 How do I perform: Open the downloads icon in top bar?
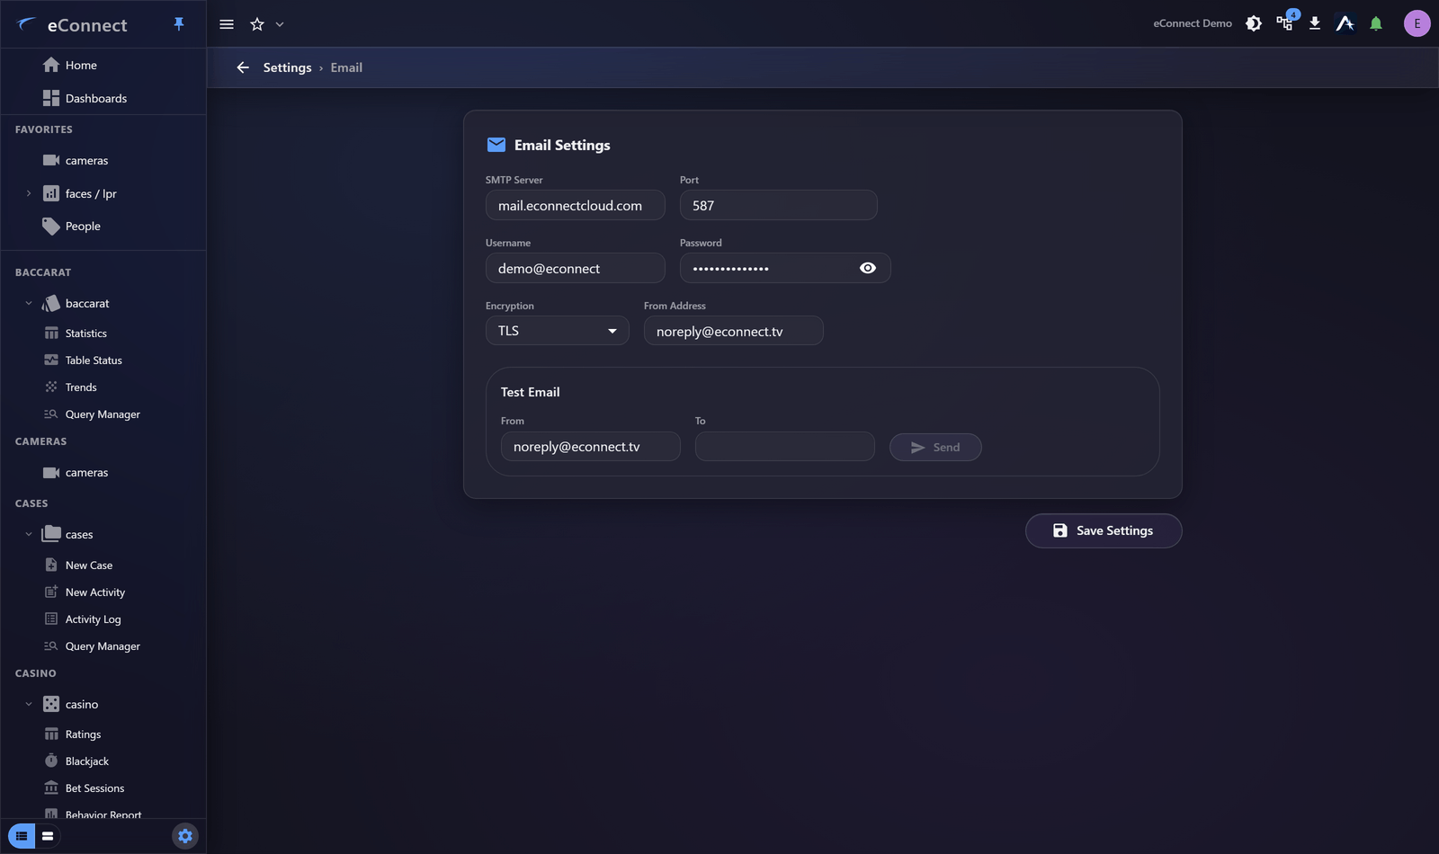1315,23
